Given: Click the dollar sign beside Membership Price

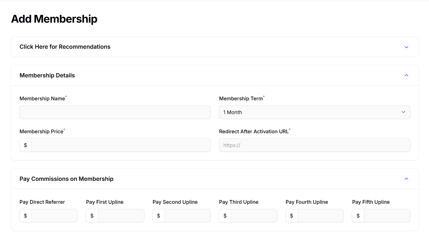Looking at the screenshot, I should [26, 145].
